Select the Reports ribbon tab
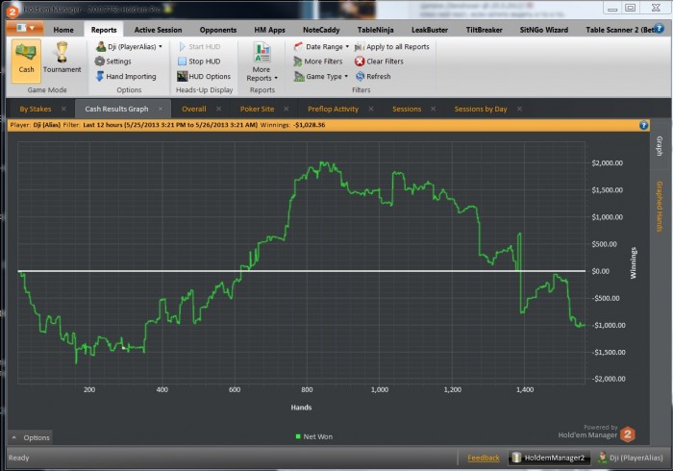The width and height of the screenshot is (673, 471). coord(104,30)
